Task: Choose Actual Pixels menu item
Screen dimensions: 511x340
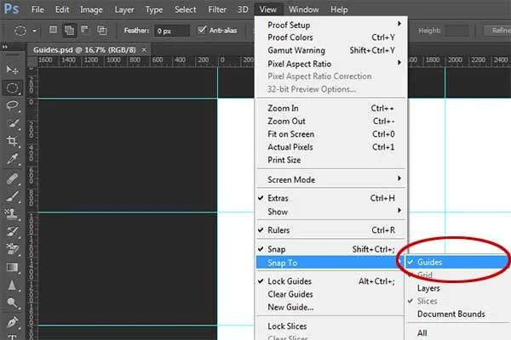Action: pyautogui.click(x=330, y=147)
